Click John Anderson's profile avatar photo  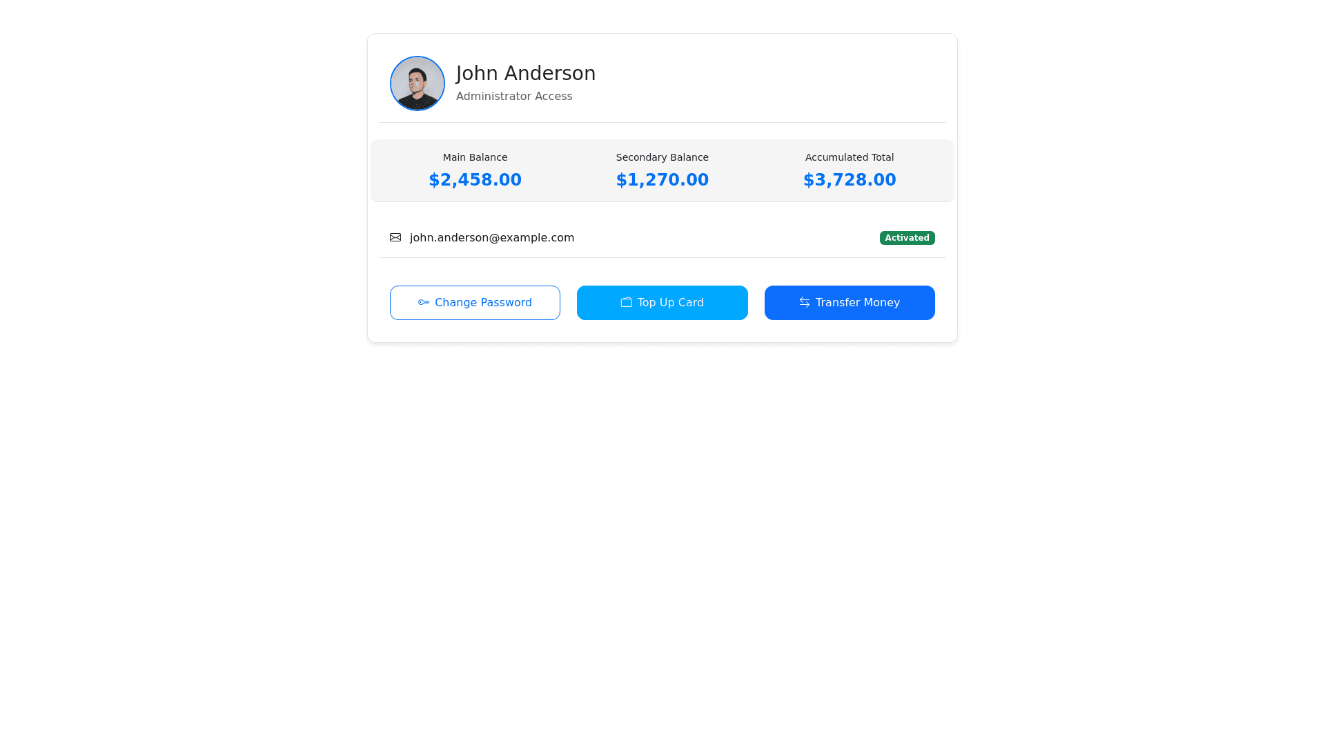pos(417,83)
